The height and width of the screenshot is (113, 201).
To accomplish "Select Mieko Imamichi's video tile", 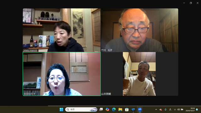I will pyautogui.click(x=62, y=30).
